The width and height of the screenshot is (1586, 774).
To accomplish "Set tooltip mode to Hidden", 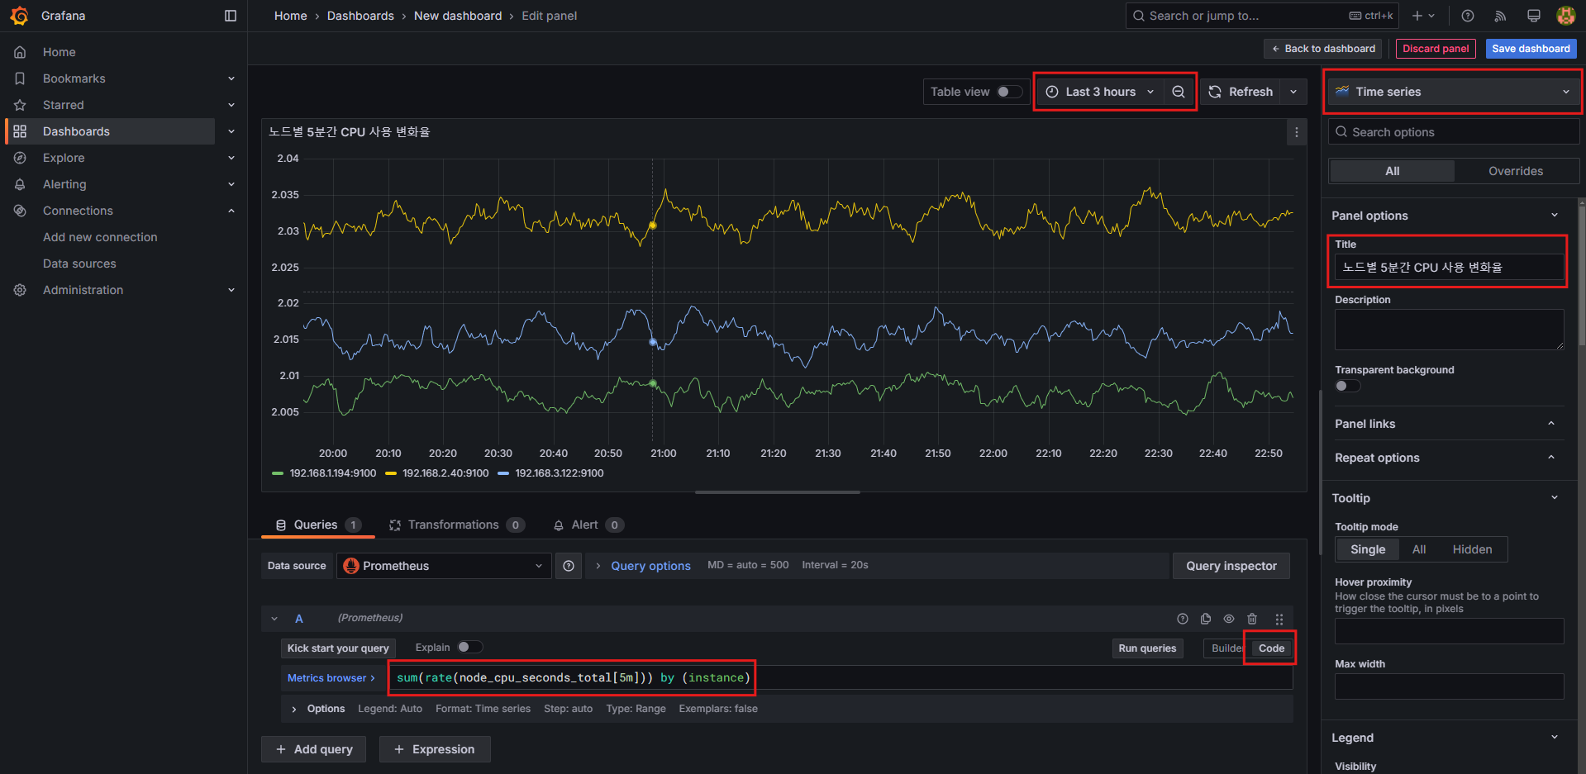I will [x=1472, y=549].
